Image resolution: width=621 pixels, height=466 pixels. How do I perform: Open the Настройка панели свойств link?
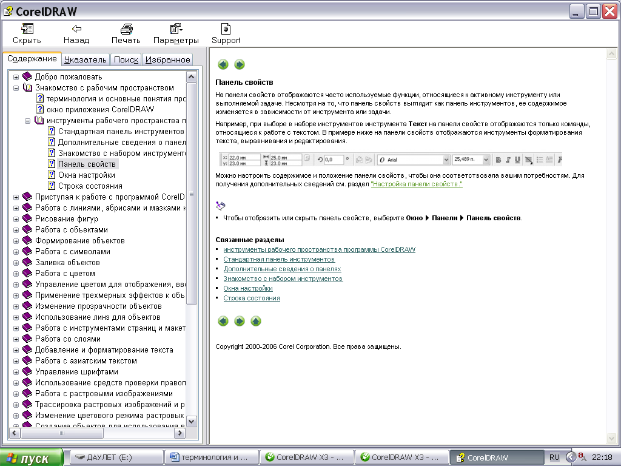[417, 184]
